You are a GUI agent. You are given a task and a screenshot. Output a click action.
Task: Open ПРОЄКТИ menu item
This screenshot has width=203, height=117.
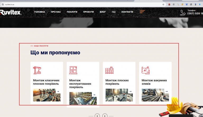(x=89, y=12)
